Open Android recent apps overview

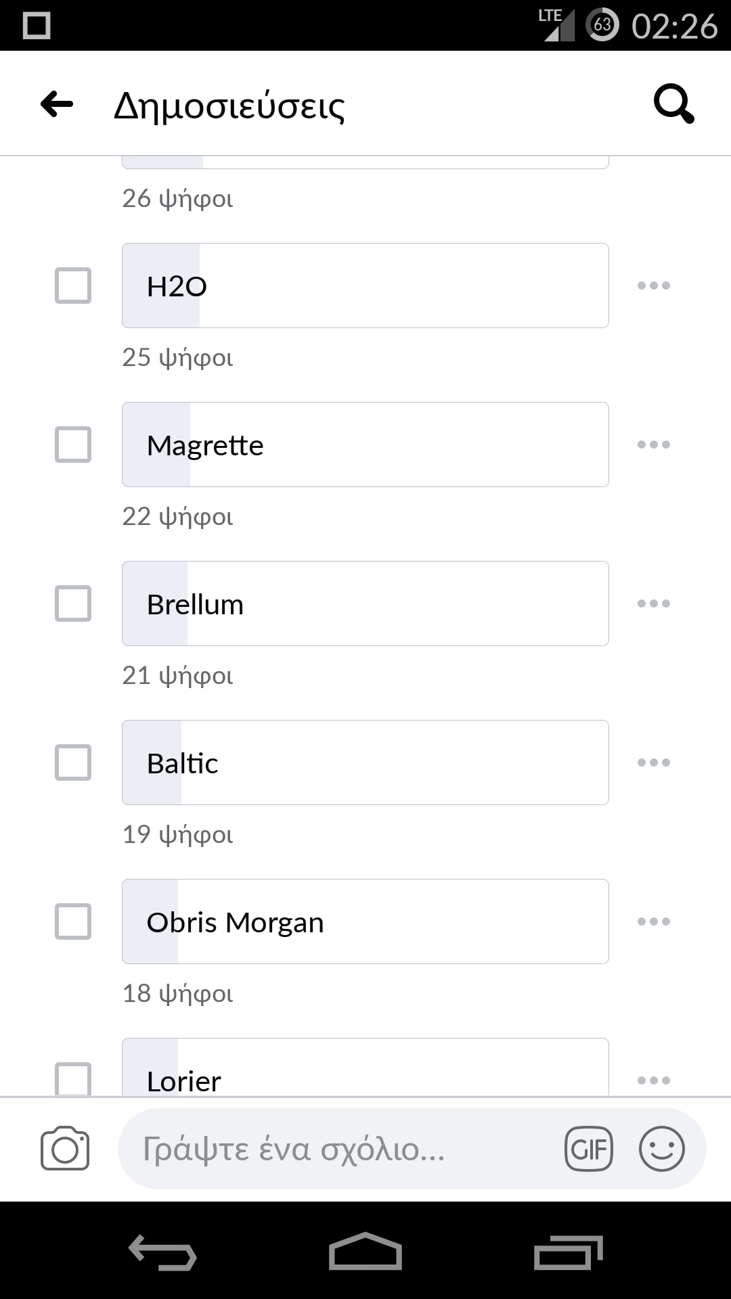[x=568, y=1252]
